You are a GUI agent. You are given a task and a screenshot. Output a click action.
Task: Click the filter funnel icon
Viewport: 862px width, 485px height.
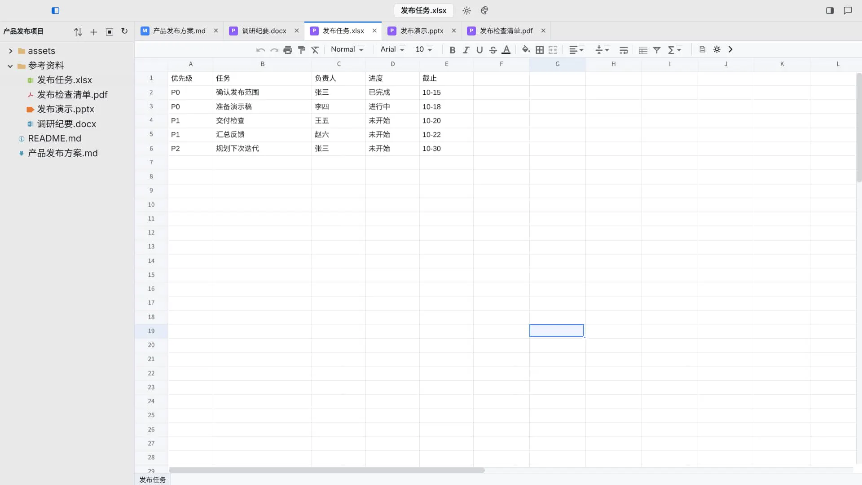[657, 50]
